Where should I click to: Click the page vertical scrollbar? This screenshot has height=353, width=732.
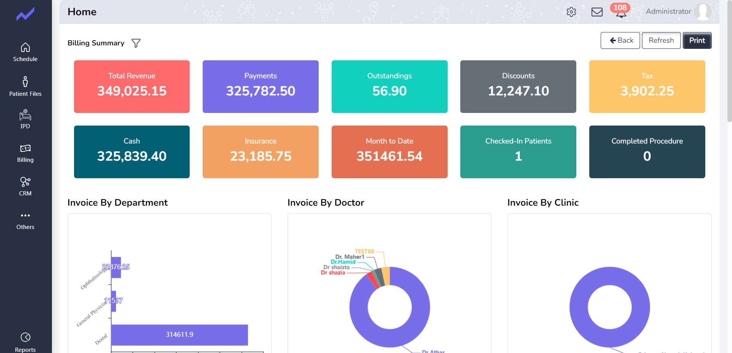[729, 61]
